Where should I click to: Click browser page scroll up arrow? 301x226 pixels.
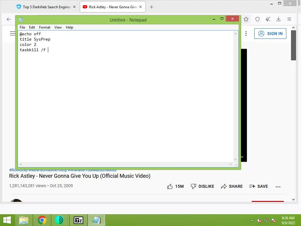click(293, 28)
